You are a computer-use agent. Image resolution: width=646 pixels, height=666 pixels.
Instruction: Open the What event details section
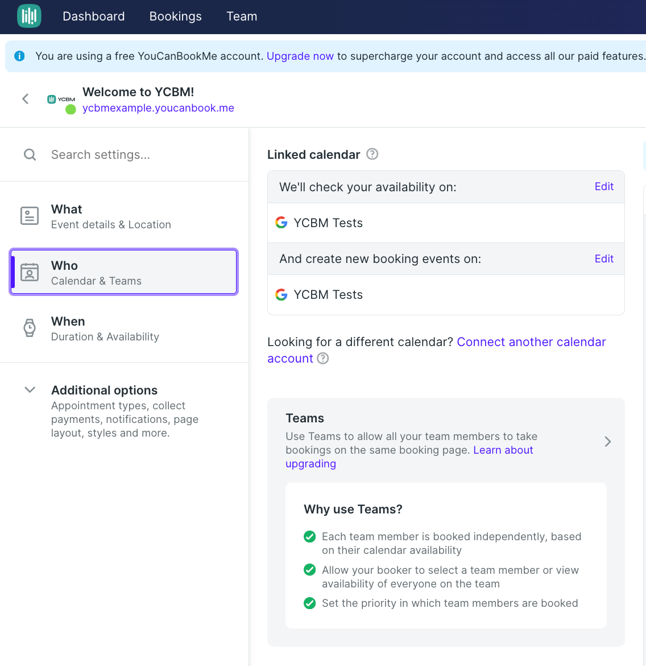(x=123, y=216)
